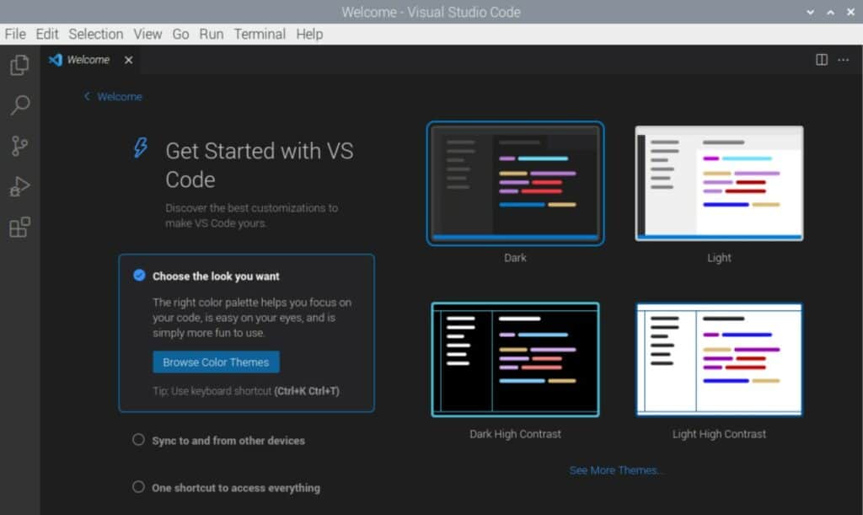The width and height of the screenshot is (863, 515).
Task: Close the Visual Studio Code window
Action: click(x=850, y=12)
